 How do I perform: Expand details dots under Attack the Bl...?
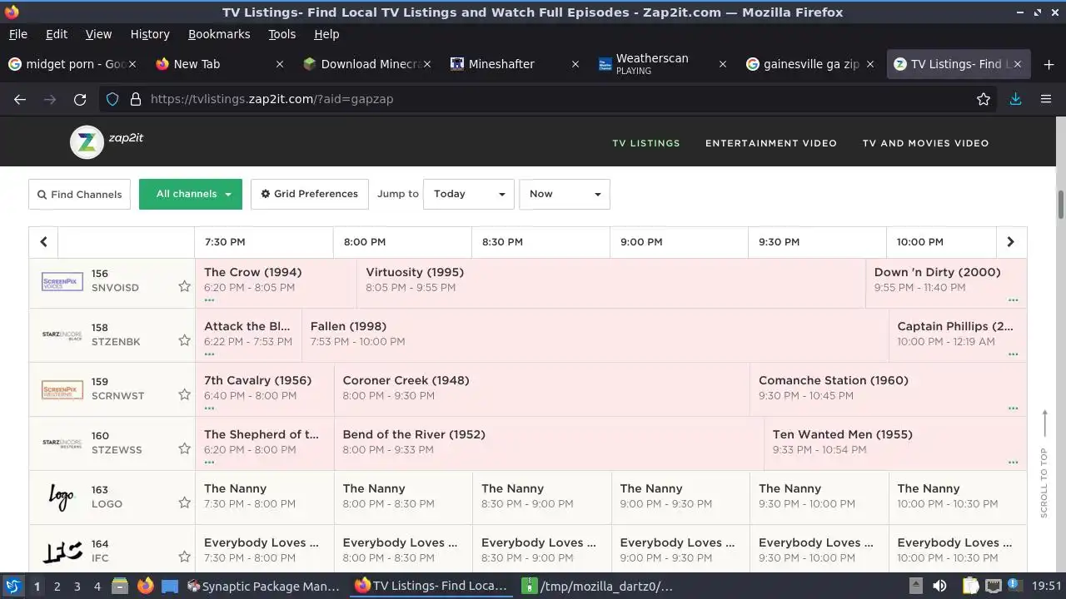[x=209, y=354]
